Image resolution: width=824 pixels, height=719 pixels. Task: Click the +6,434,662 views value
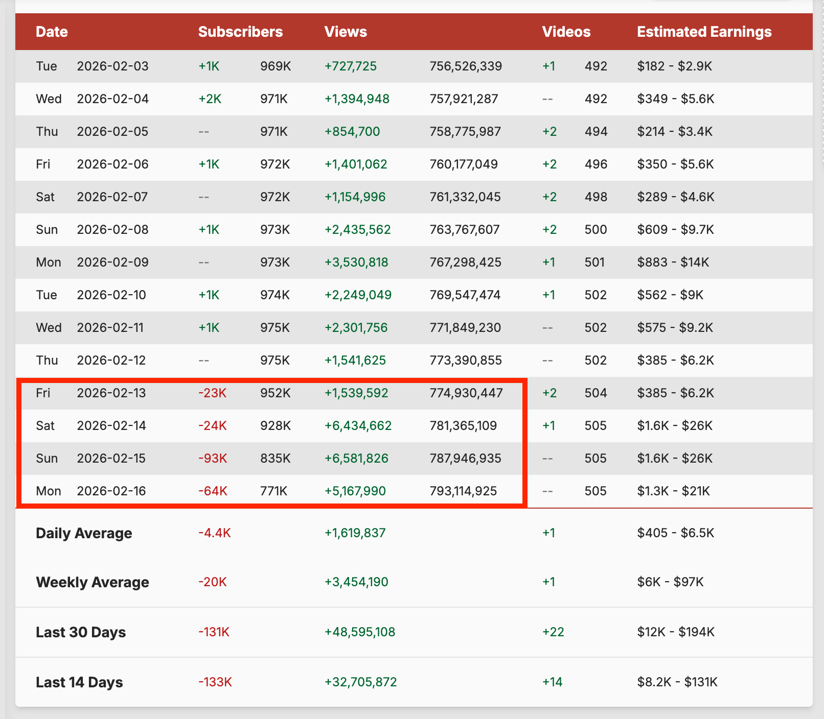tap(358, 426)
